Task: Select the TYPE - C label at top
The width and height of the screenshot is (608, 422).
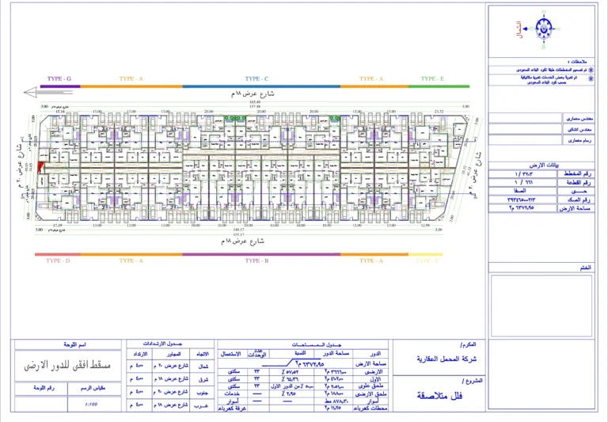Action: pyautogui.click(x=256, y=79)
